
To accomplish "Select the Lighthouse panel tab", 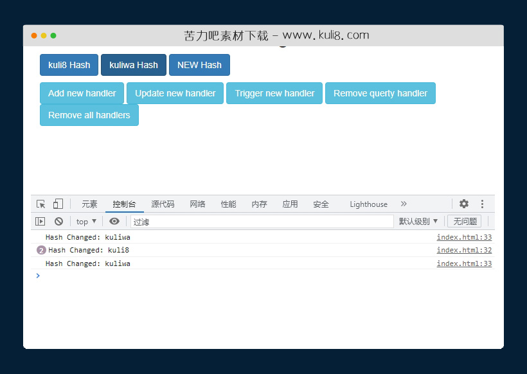I will coord(368,204).
